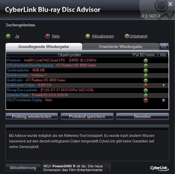Open info icon for Grafikkarten-Treiber row
Viewport: 175px width, 174px height.
click(164, 85)
